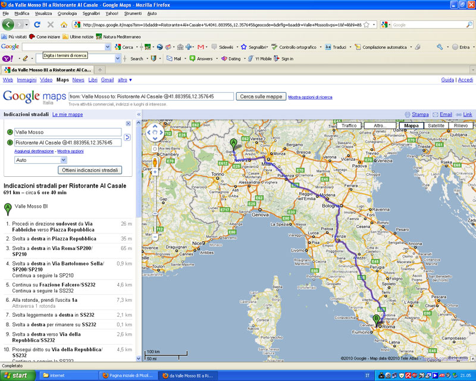476x381 pixels.
Task: Click the IT language indicator in tray
Action: (367, 376)
